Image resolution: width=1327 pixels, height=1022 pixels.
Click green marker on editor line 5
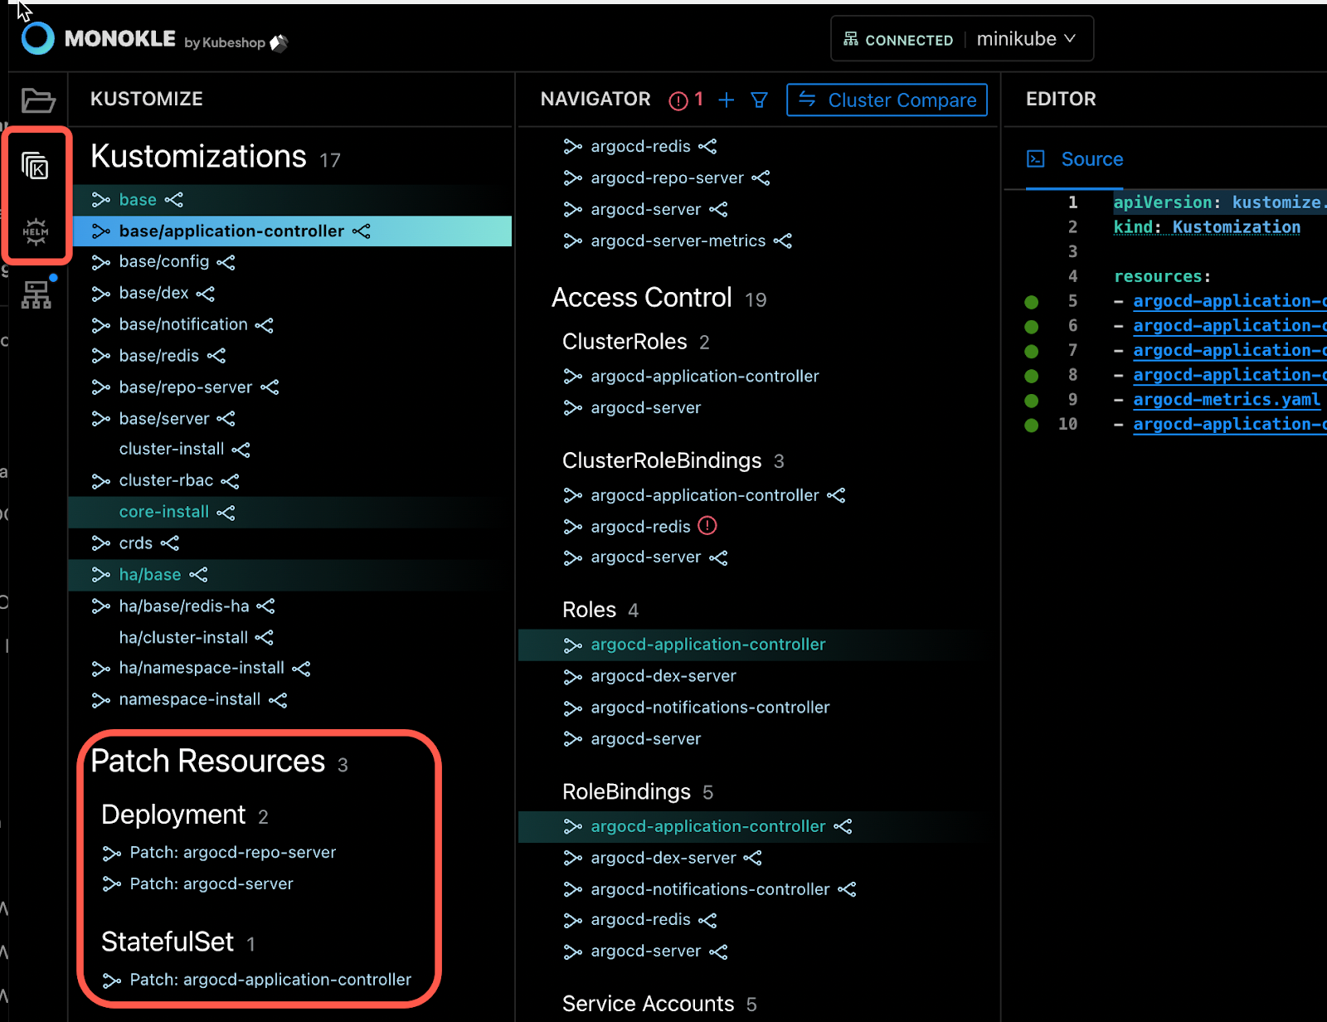(x=1032, y=302)
